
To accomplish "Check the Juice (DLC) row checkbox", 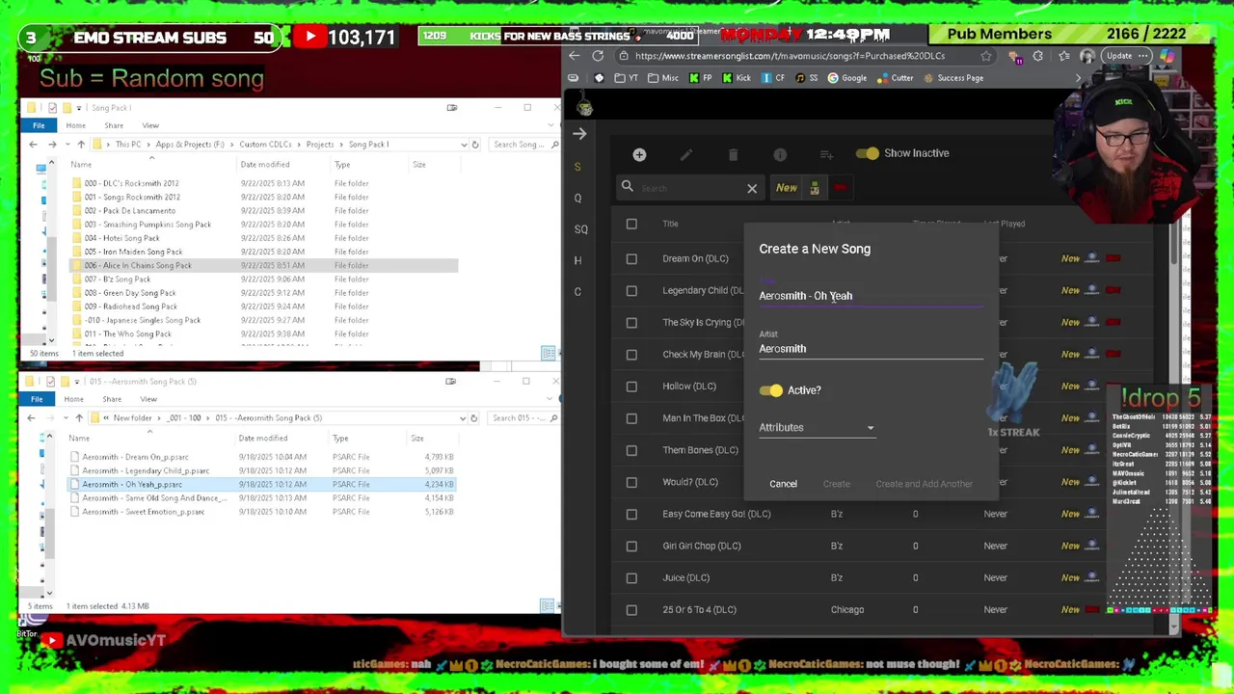I will tap(631, 577).
